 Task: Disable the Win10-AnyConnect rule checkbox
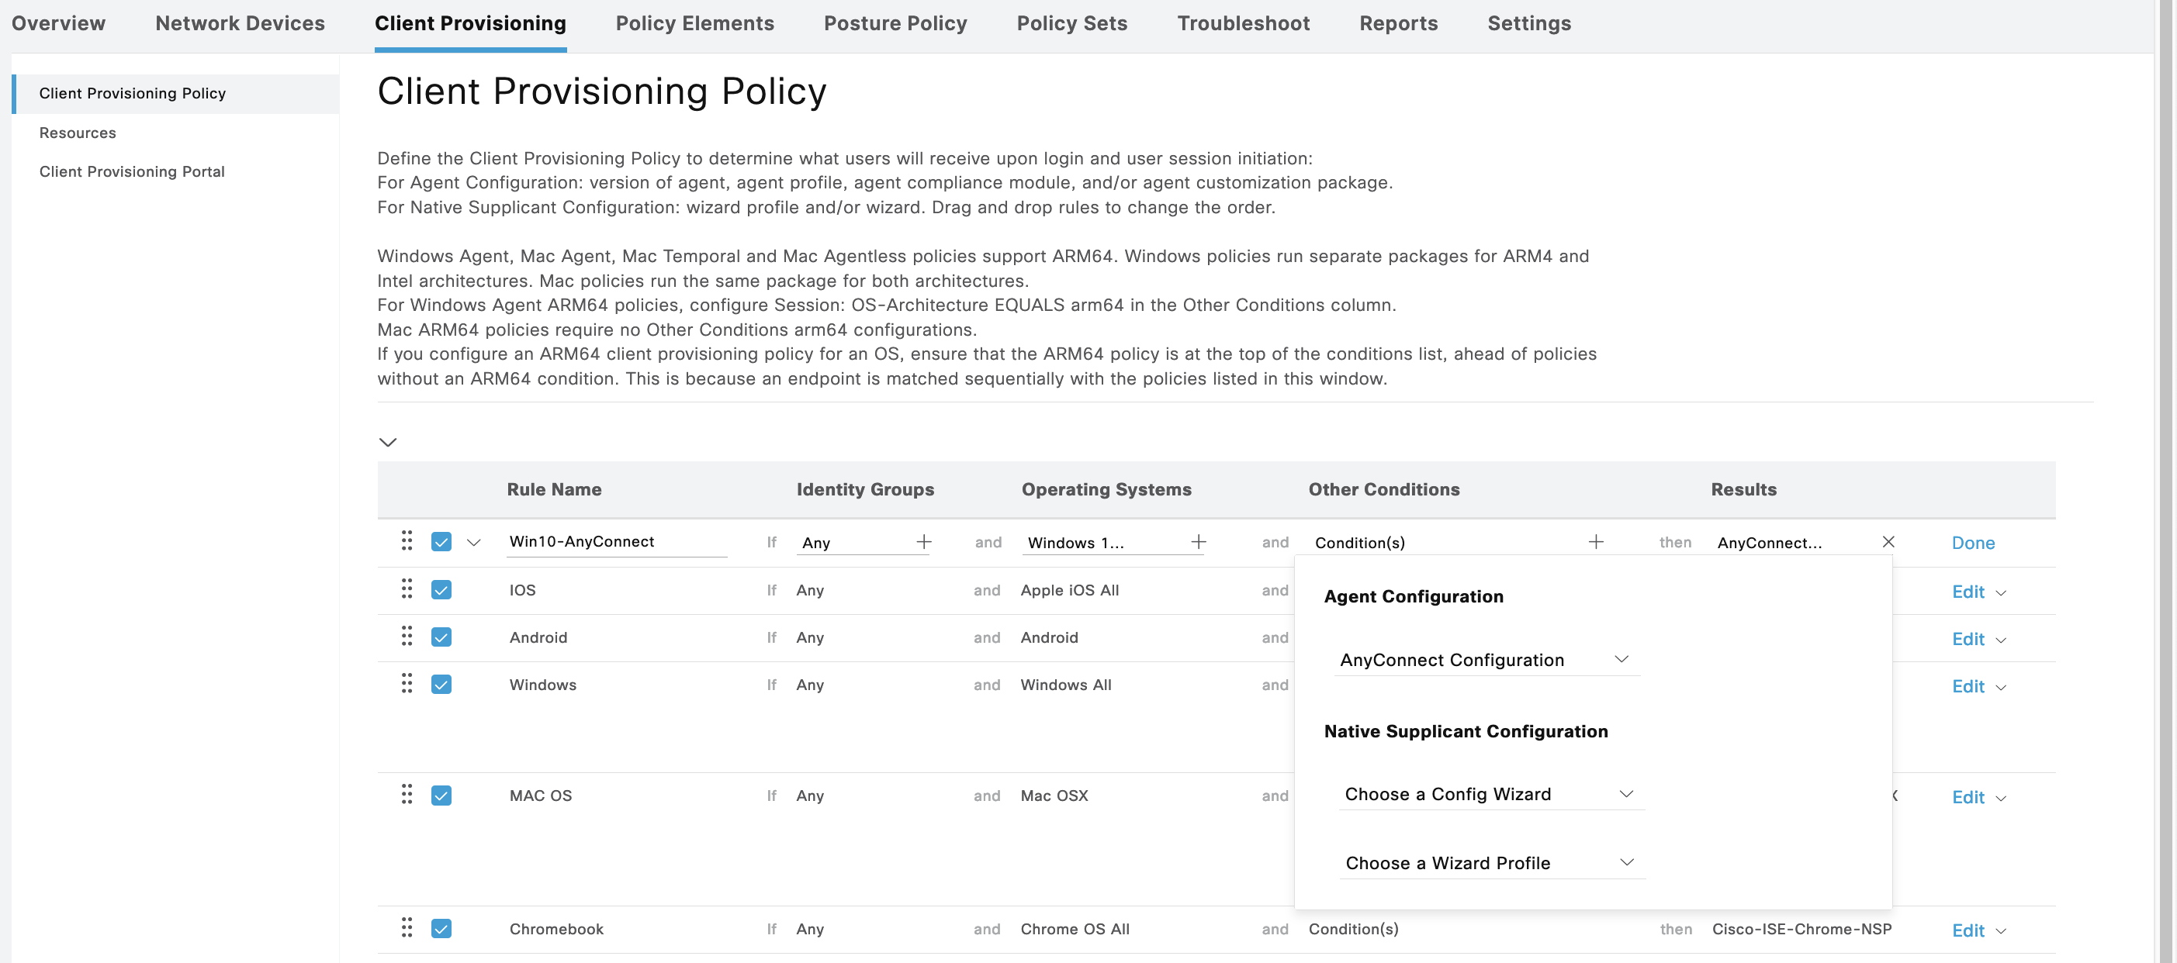pyautogui.click(x=441, y=541)
